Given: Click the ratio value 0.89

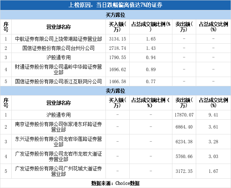Looking at the screenshot, I should 151,69.
